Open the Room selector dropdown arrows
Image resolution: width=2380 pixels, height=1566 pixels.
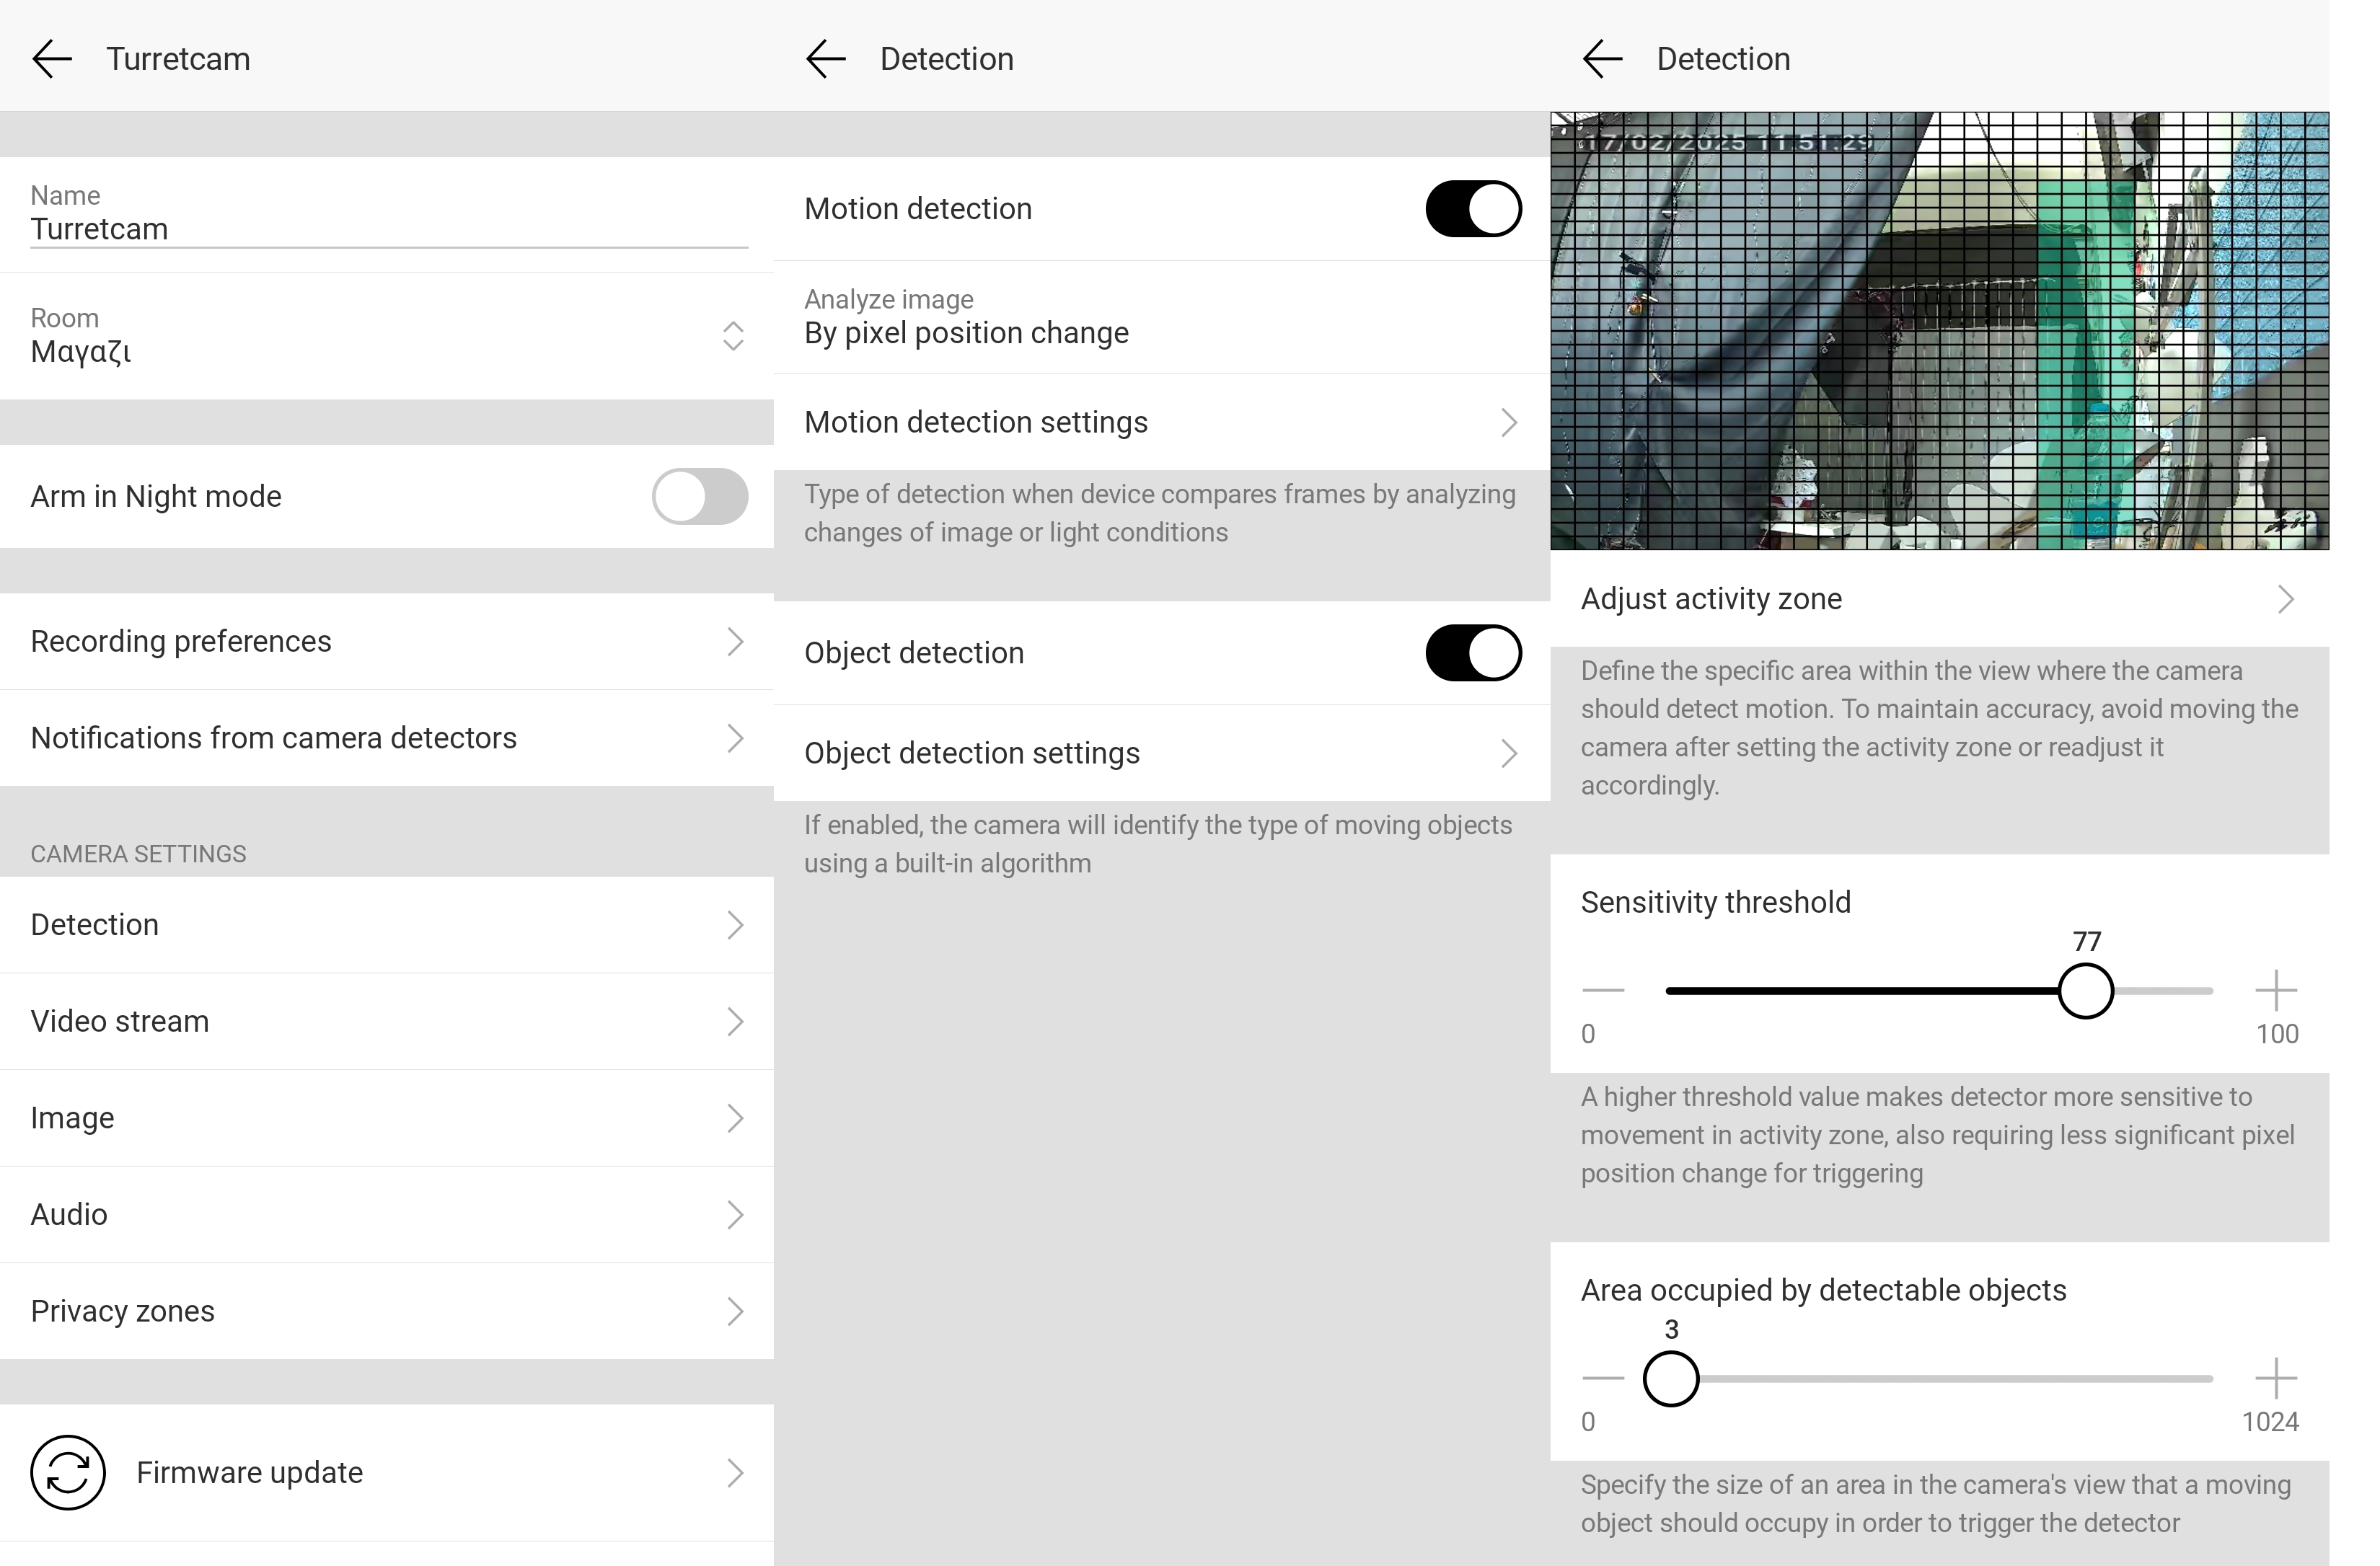point(733,336)
